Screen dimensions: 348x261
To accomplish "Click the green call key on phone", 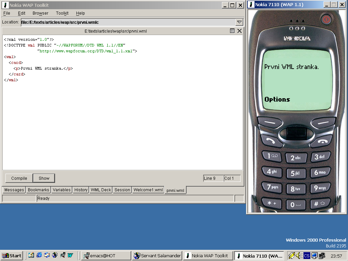I will pos(271,141).
